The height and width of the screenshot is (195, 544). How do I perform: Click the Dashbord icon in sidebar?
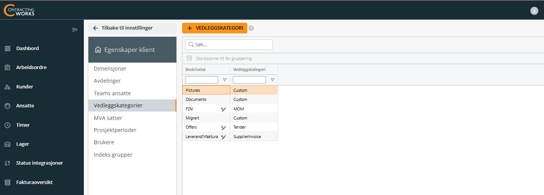tap(7, 49)
